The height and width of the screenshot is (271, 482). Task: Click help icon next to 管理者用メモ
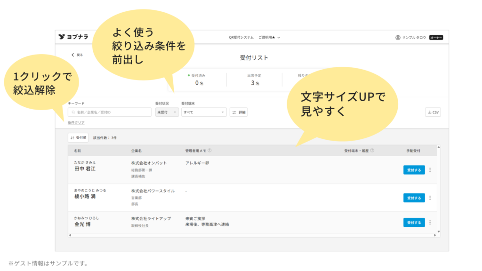point(209,151)
